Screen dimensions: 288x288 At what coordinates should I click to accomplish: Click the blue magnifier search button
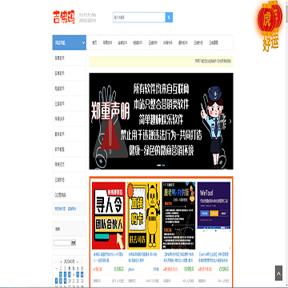click(169, 18)
